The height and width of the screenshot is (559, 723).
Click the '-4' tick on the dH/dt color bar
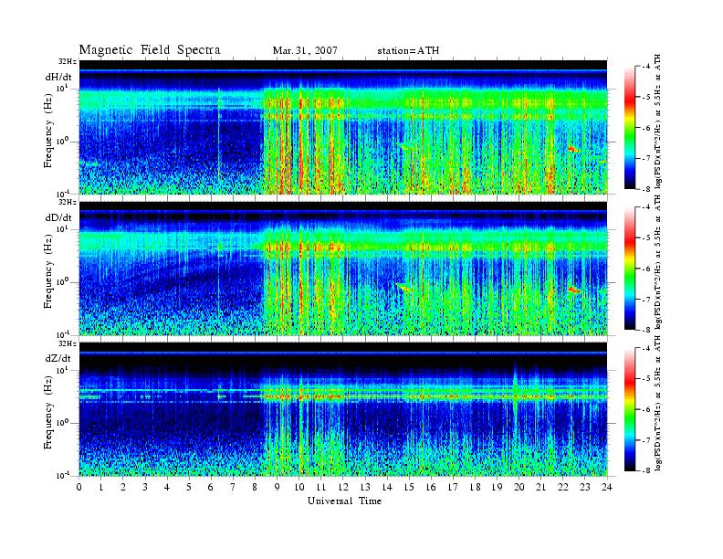click(x=645, y=67)
